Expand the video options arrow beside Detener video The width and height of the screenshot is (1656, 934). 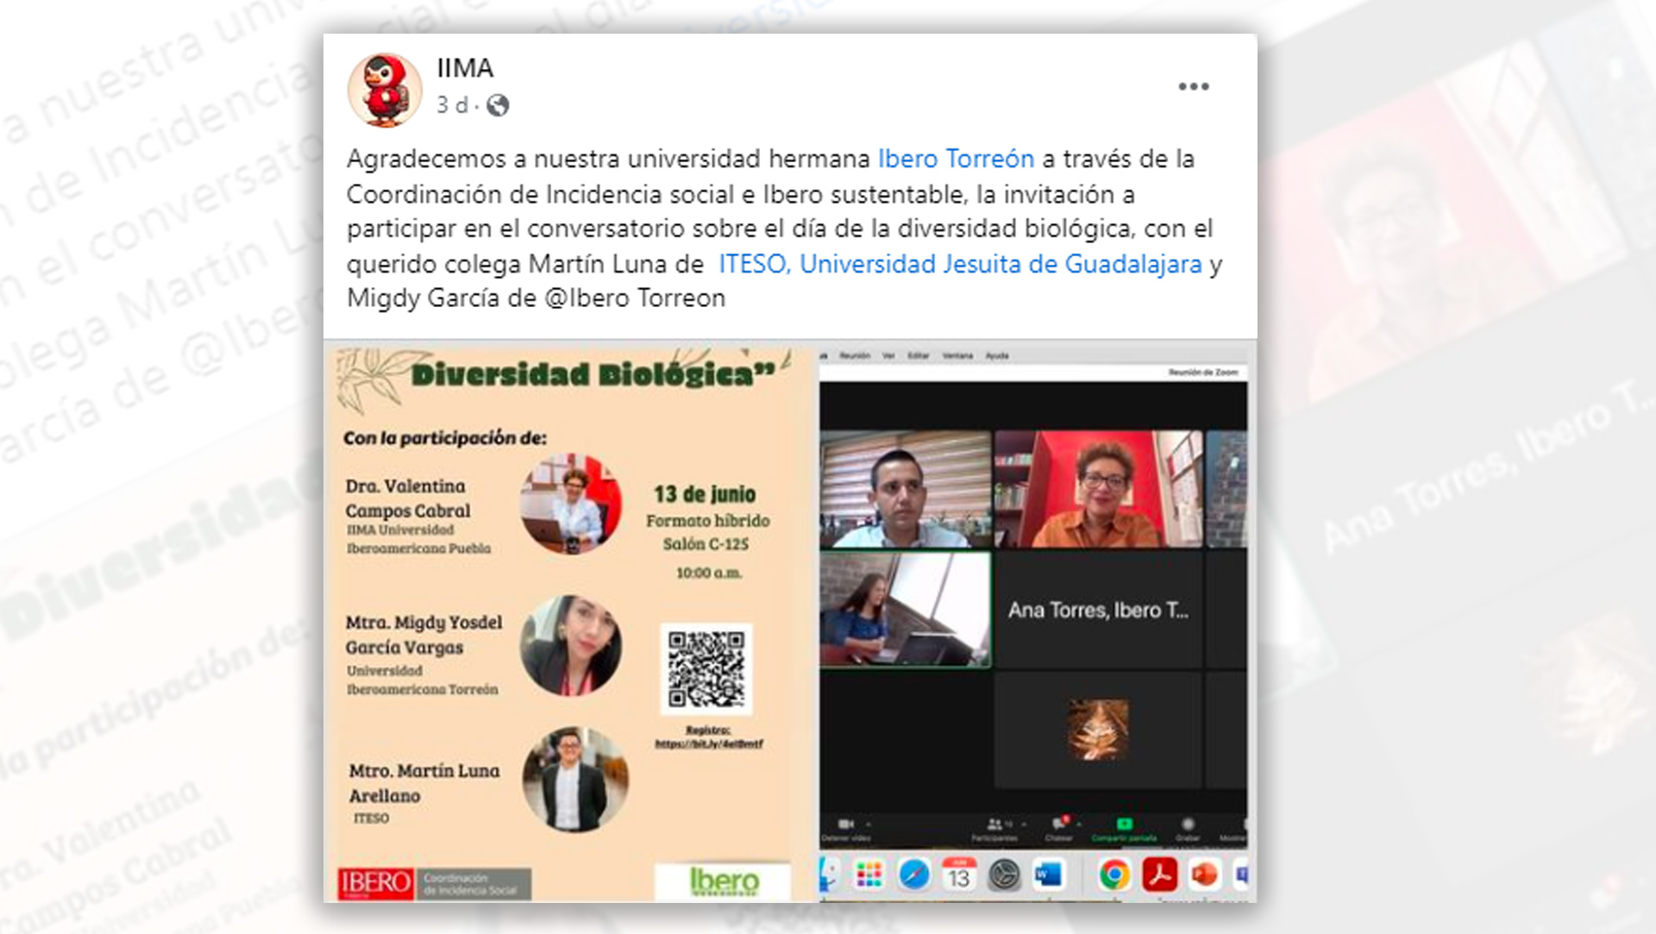[x=867, y=824]
